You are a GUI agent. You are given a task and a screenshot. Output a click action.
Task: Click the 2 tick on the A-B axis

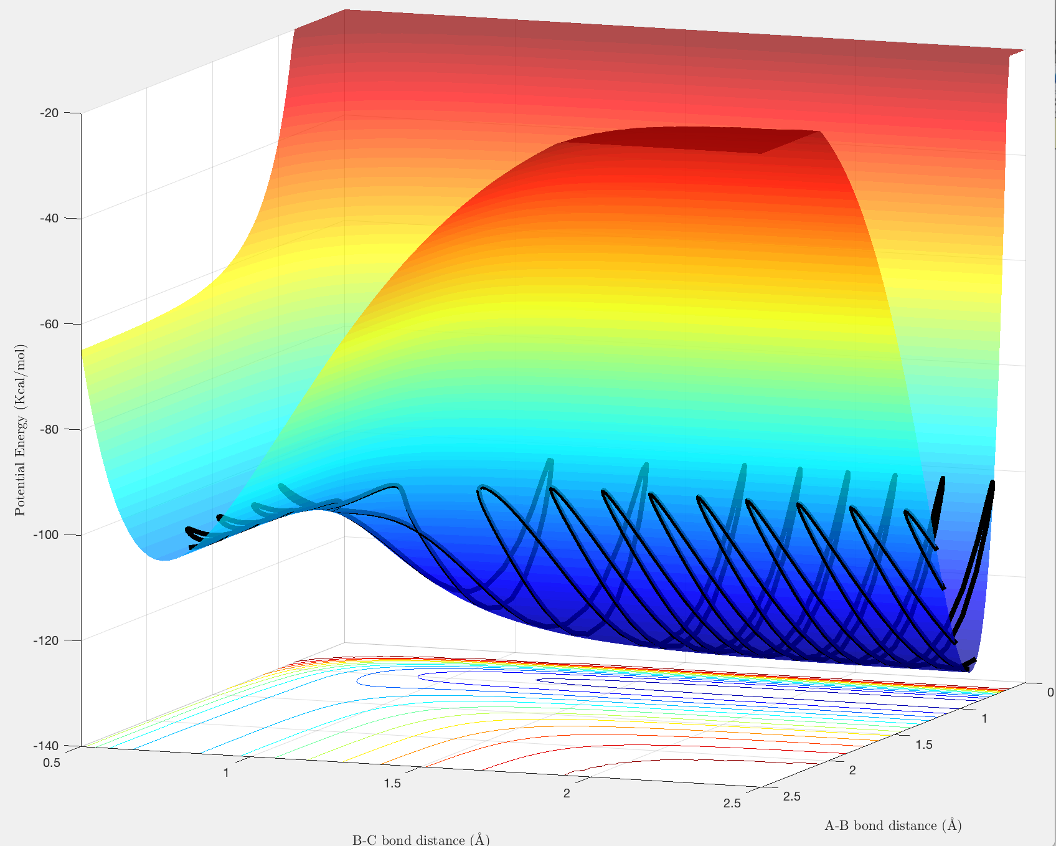pos(852,771)
